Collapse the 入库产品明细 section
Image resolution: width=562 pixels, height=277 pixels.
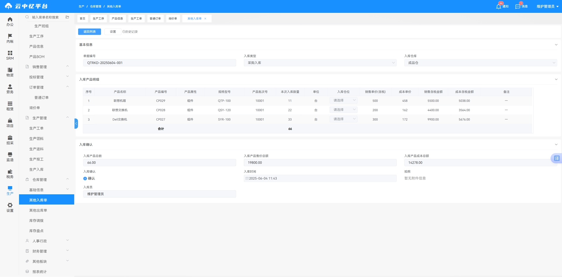coord(556,79)
